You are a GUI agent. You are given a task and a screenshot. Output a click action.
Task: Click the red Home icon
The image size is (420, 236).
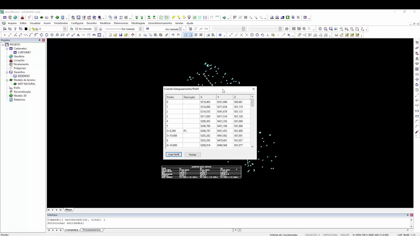(133, 35)
